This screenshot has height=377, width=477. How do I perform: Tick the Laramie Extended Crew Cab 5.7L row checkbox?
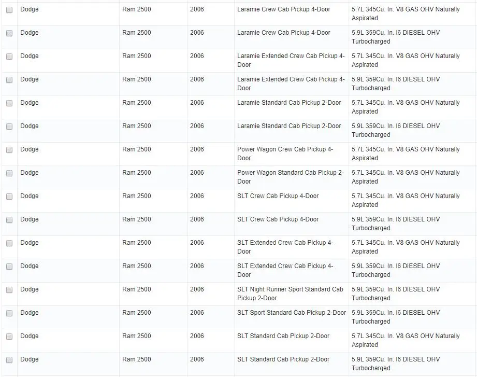9,57
